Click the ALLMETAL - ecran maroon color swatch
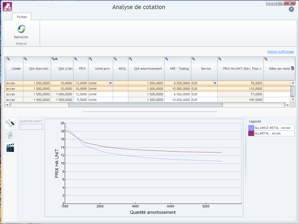 pos(251,133)
